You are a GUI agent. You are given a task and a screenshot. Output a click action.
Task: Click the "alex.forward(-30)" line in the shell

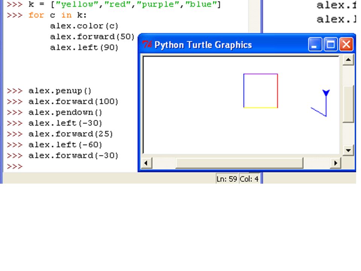click(x=73, y=155)
